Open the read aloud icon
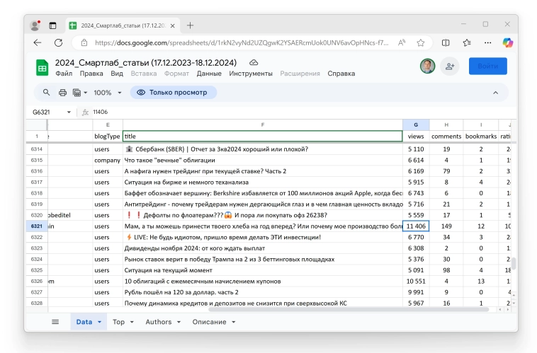Screen dimensions: 537x353 click(402, 42)
